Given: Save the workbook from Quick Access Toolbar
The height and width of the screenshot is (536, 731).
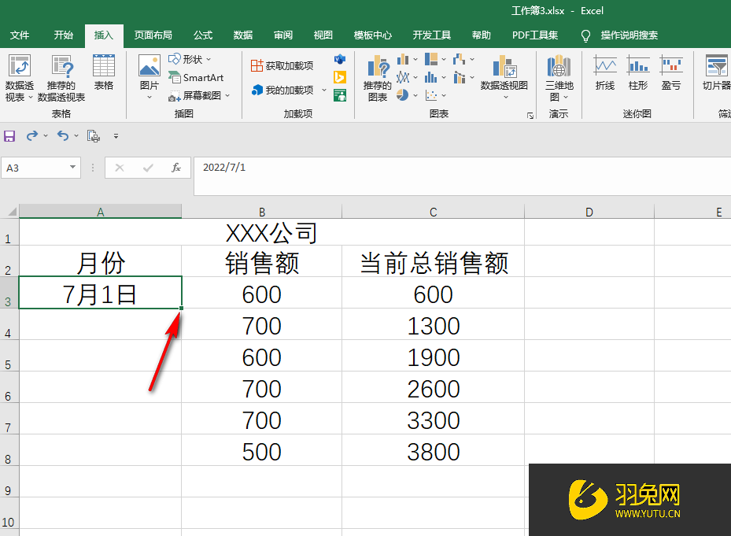Looking at the screenshot, I should click(9, 136).
